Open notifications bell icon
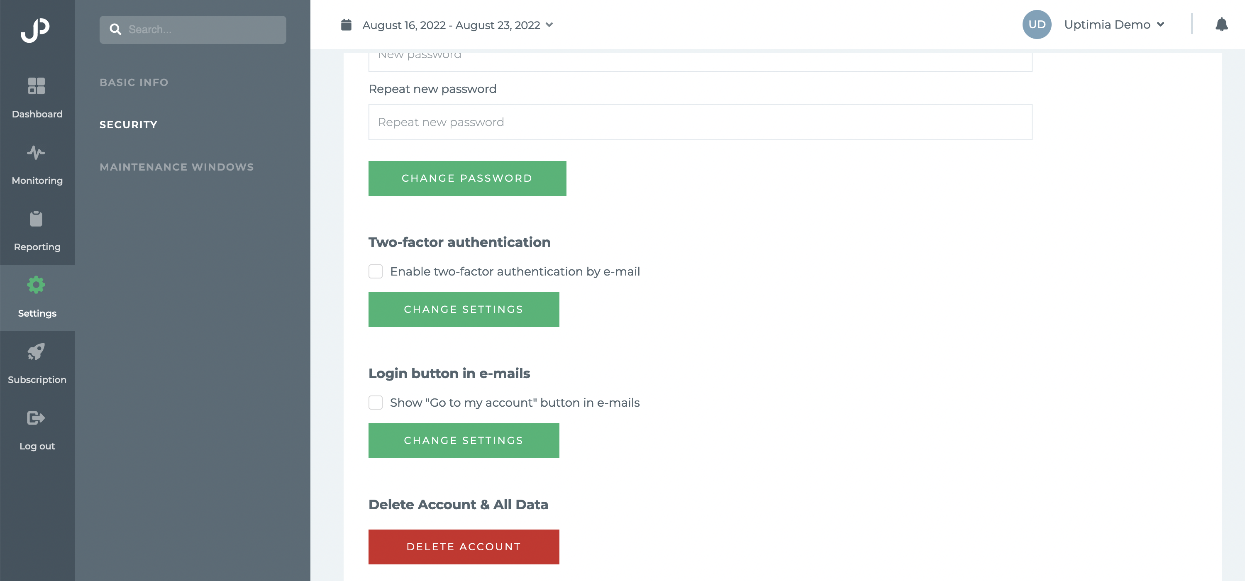 tap(1221, 24)
